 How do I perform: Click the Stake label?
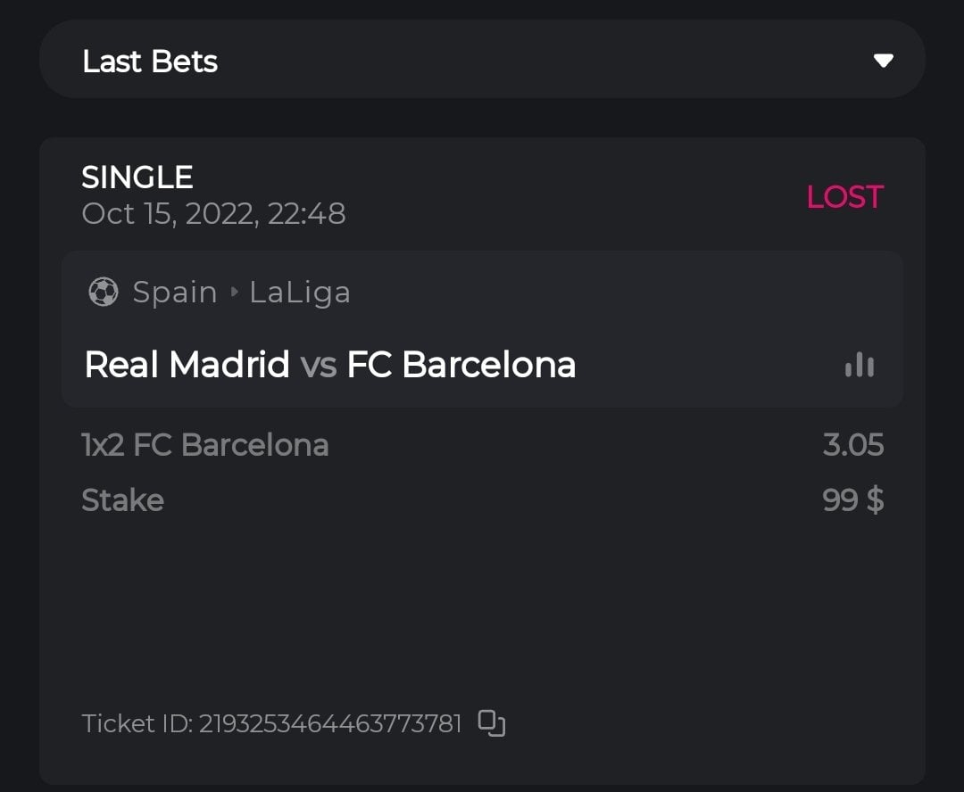(122, 499)
